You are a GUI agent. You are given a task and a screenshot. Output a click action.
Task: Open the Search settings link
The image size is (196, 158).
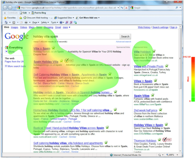pos(160,27)
